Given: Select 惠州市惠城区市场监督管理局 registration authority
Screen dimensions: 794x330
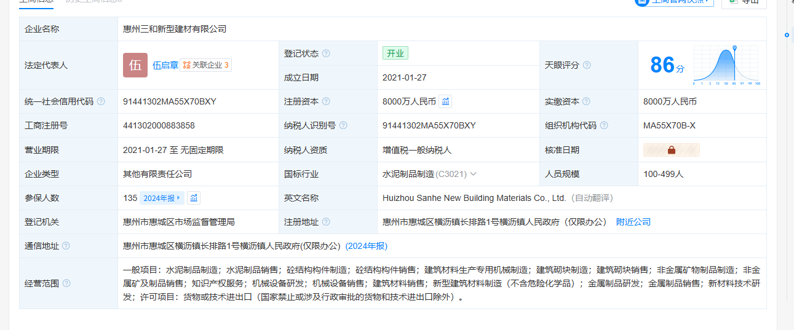Looking at the screenshot, I should (x=179, y=222).
